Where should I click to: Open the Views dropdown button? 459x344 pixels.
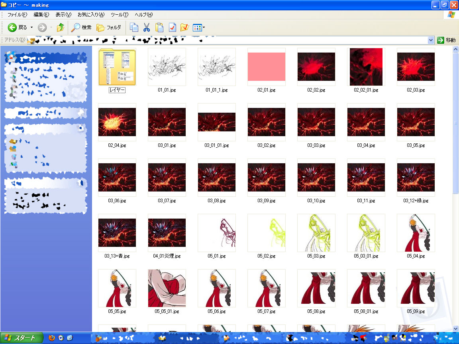pyautogui.click(x=199, y=28)
